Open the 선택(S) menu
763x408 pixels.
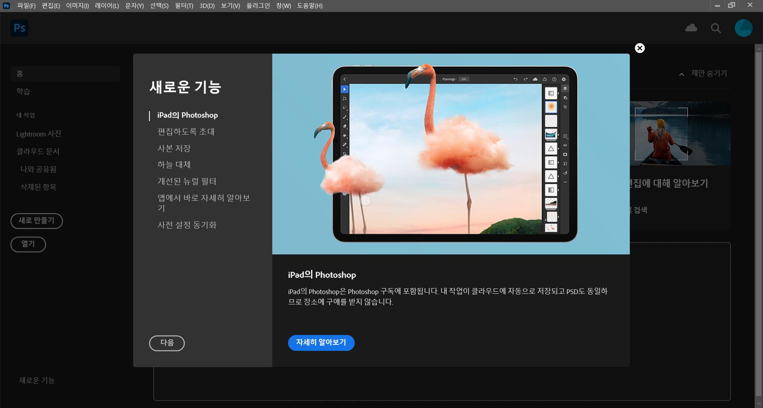(x=159, y=6)
